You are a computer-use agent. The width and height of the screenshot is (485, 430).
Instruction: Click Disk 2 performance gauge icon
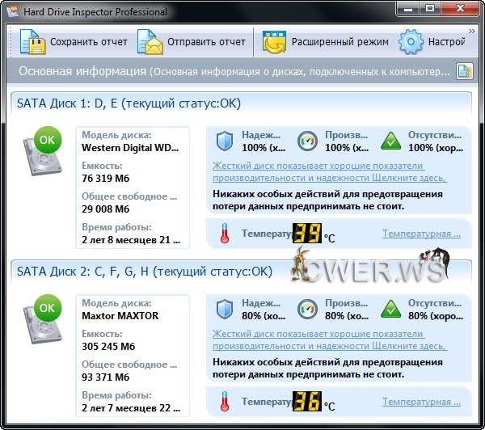click(307, 309)
